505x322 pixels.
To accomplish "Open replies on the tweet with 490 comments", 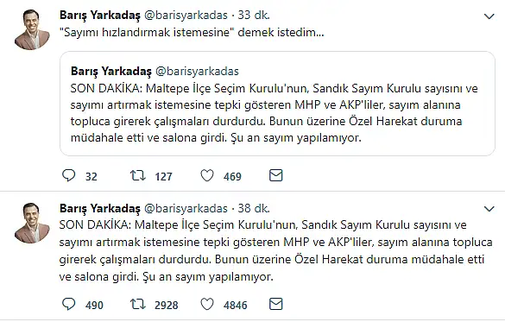I will coord(68,304).
